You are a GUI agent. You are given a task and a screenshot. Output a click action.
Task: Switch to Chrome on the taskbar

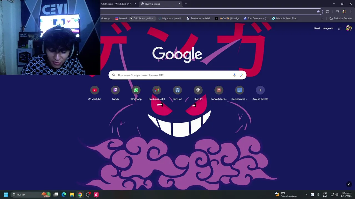(x=80, y=195)
